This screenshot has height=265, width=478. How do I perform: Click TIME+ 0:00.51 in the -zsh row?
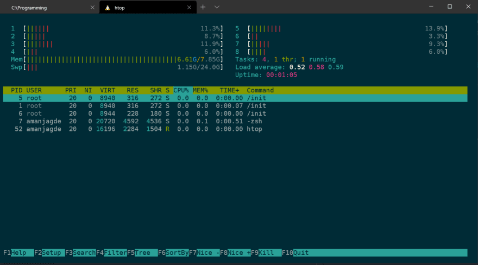pyautogui.click(x=229, y=121)
